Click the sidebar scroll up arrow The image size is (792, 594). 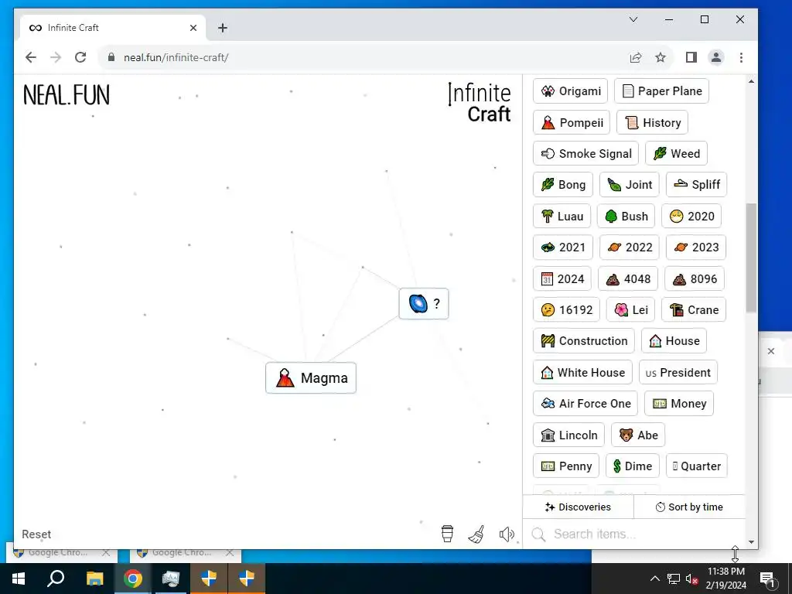(751, 81)
